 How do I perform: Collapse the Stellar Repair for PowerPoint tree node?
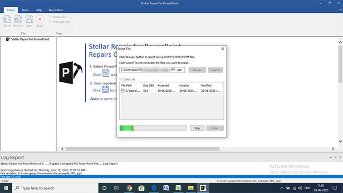3,39
